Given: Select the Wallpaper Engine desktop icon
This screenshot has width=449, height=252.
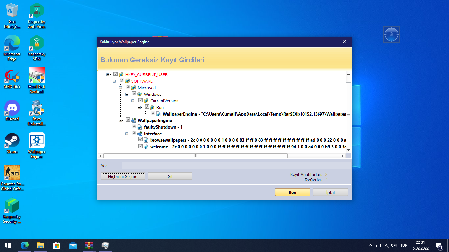Looking at the screenshot, I should tap(37, 146).
